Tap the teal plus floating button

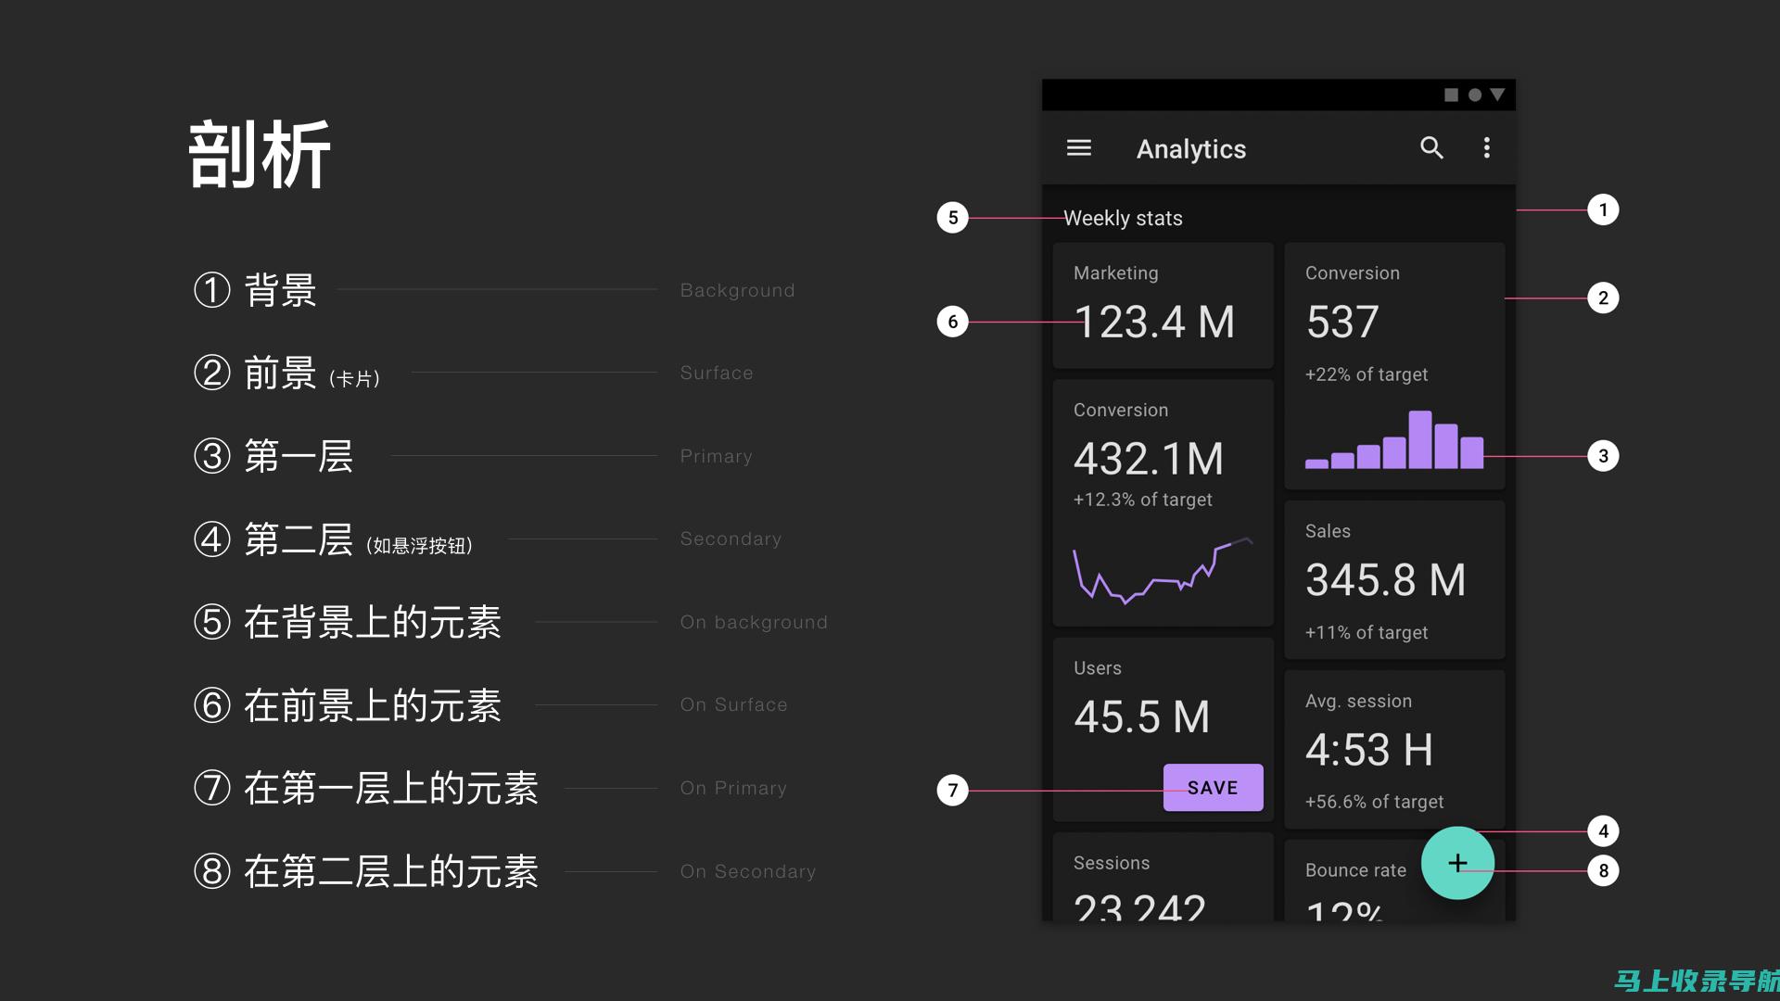coord(1457,863)
